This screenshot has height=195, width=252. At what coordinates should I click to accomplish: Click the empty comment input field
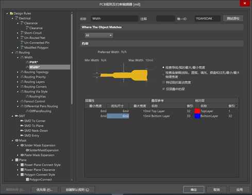tap(165, 19)
